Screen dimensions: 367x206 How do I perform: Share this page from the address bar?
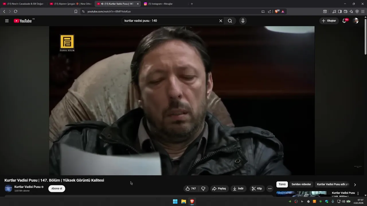(x=270, y=11)
